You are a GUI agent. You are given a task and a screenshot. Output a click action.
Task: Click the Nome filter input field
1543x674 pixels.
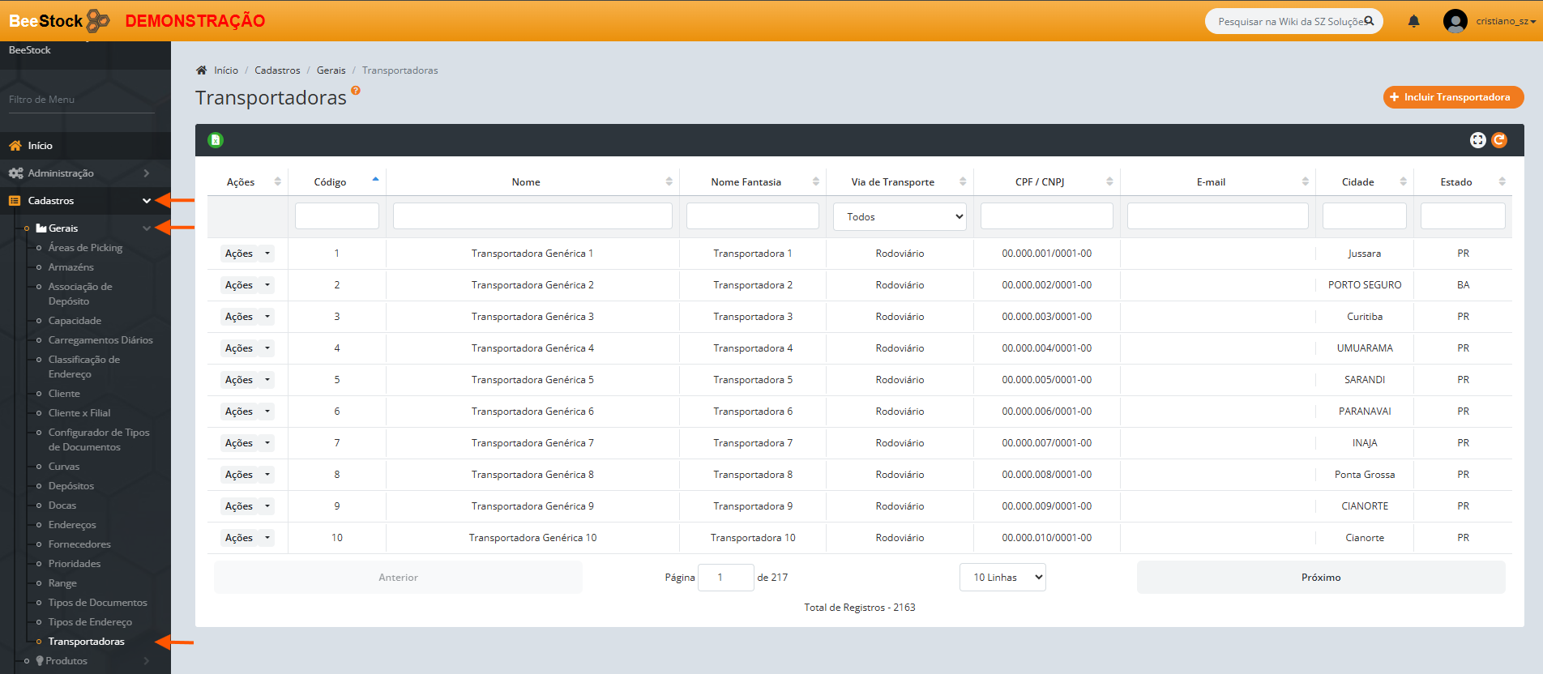(x=532, y=216)
